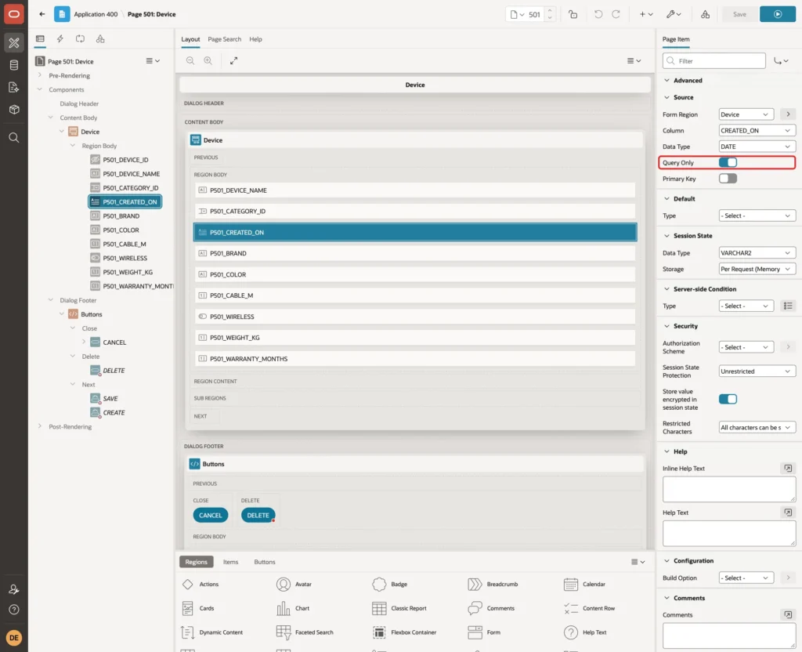Open the Source Data Type DATE dropdown
This screenshot has width=802, height=652.
coord(757,147)
